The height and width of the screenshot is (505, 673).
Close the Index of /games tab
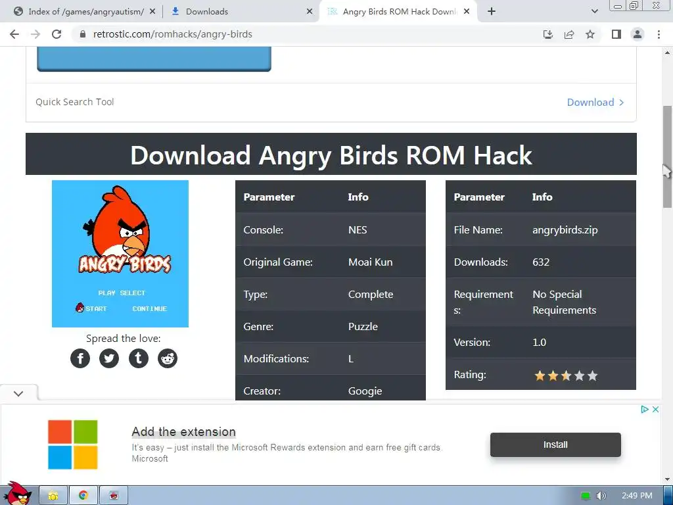(x=152, y=12)
